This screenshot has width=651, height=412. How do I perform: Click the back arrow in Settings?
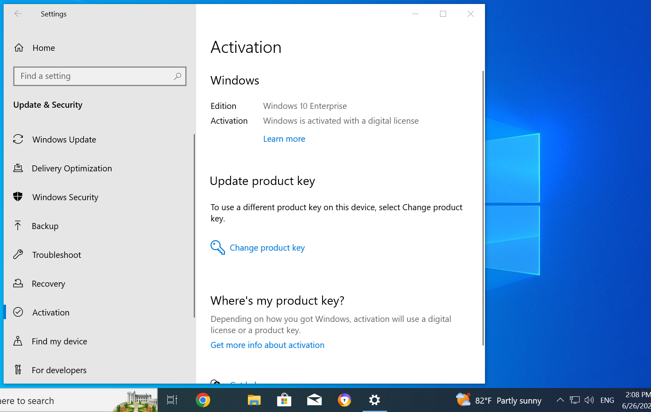pos(18,14)
